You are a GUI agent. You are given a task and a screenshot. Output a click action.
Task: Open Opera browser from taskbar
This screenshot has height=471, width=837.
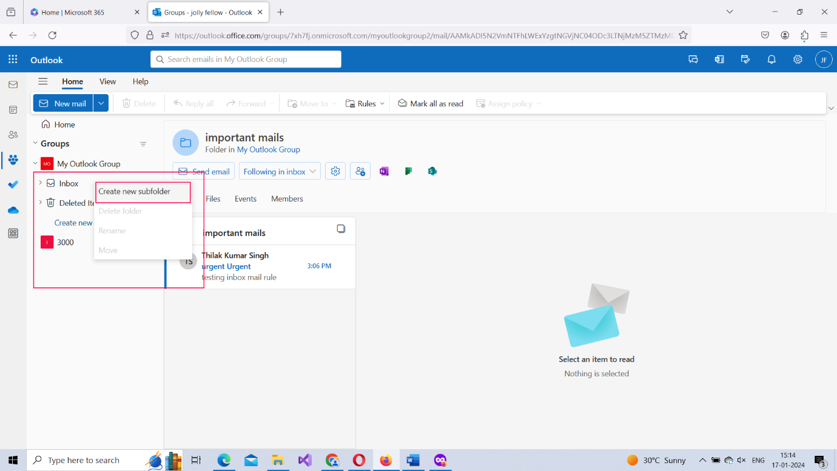[x=359, y=460]
